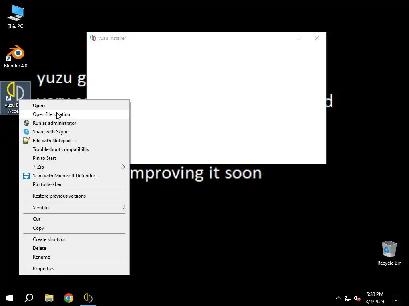Select Run as administrator
Screen dimensions: 409x306
(74, 123)
